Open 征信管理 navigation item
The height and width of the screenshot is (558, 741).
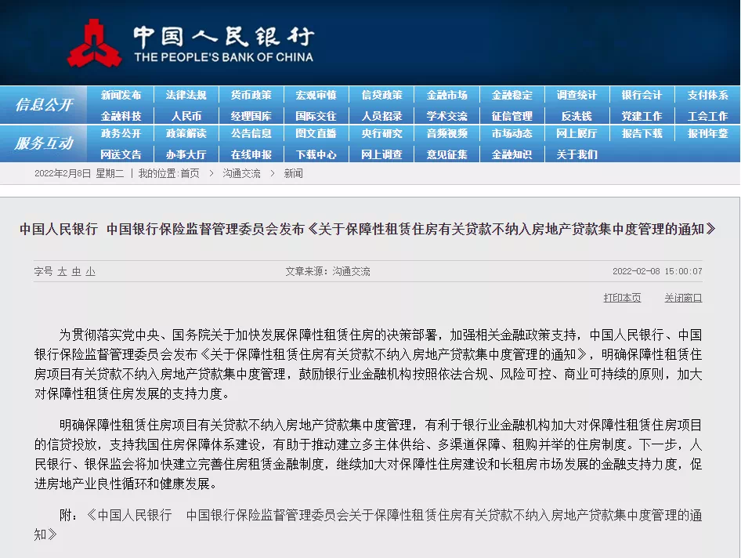point(511,116)
